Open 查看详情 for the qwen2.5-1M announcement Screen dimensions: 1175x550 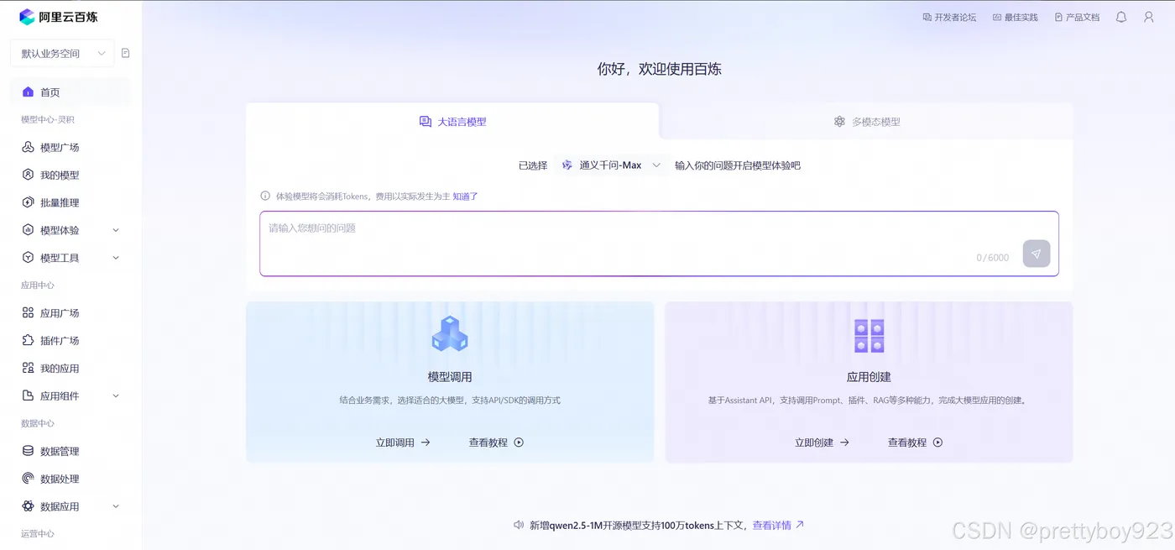(778, 526)
